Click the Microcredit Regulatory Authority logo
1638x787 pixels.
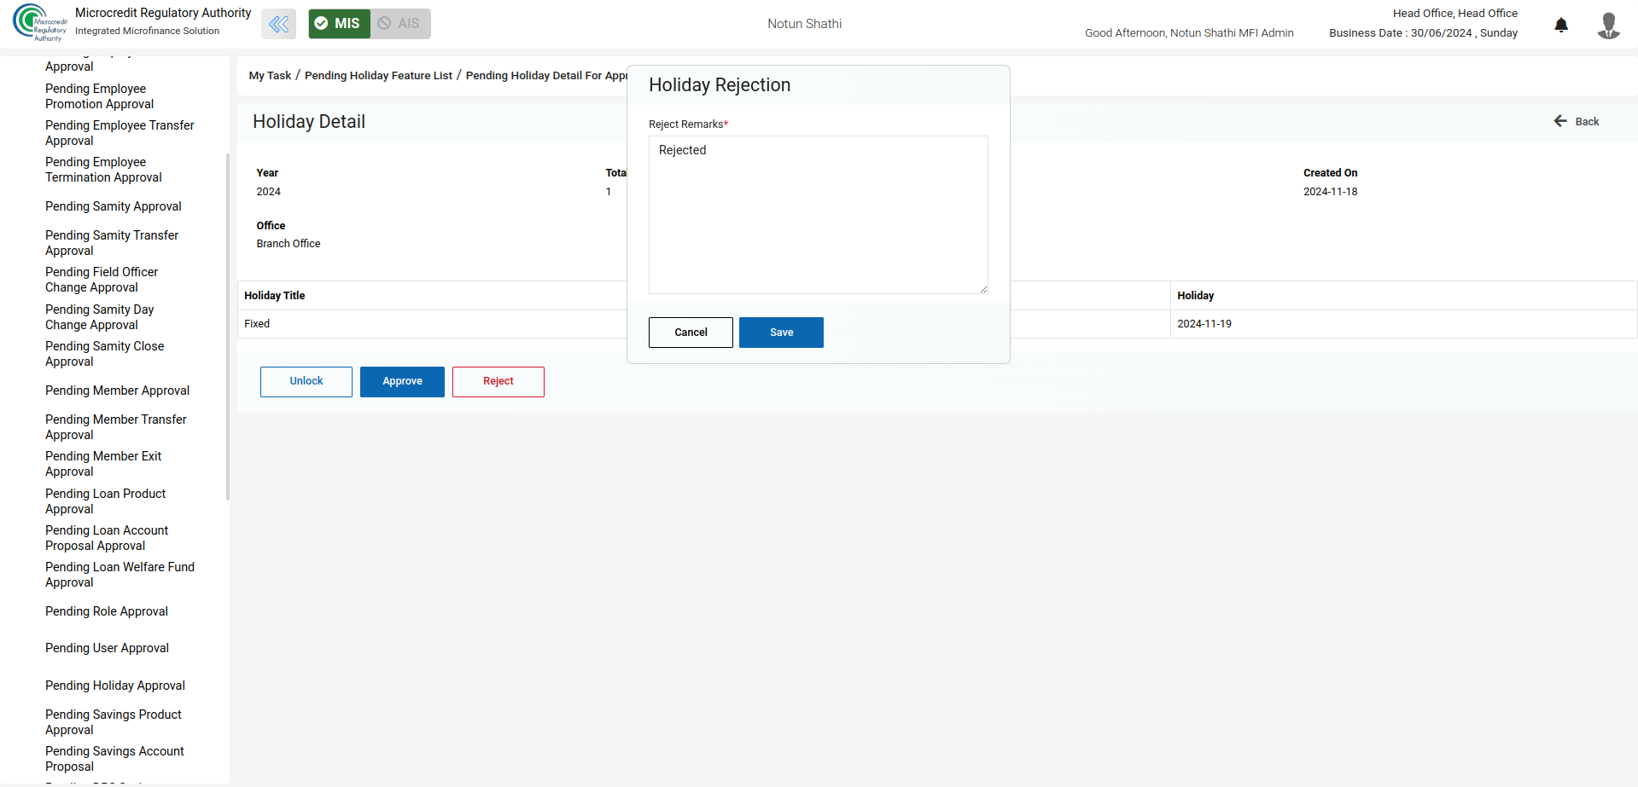coord(39,23)
